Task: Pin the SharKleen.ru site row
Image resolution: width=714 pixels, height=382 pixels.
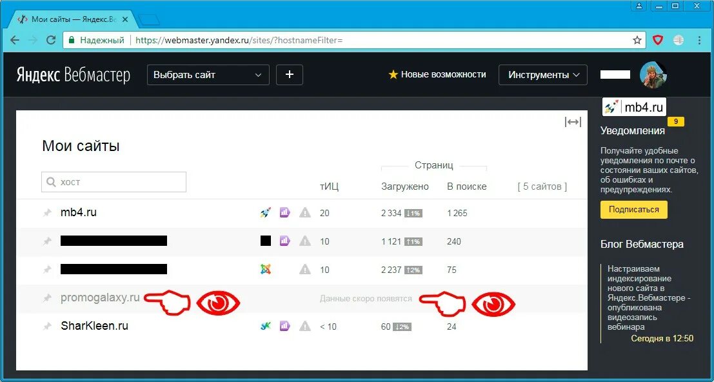Action: pyautogui.click(x=47, y=327)
